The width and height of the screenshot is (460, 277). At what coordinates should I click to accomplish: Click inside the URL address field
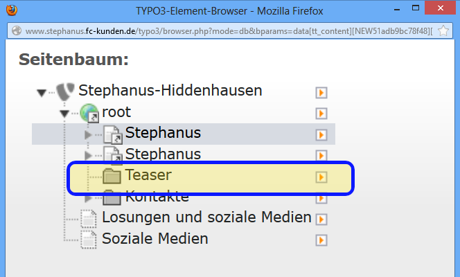(x=229, y=30)
